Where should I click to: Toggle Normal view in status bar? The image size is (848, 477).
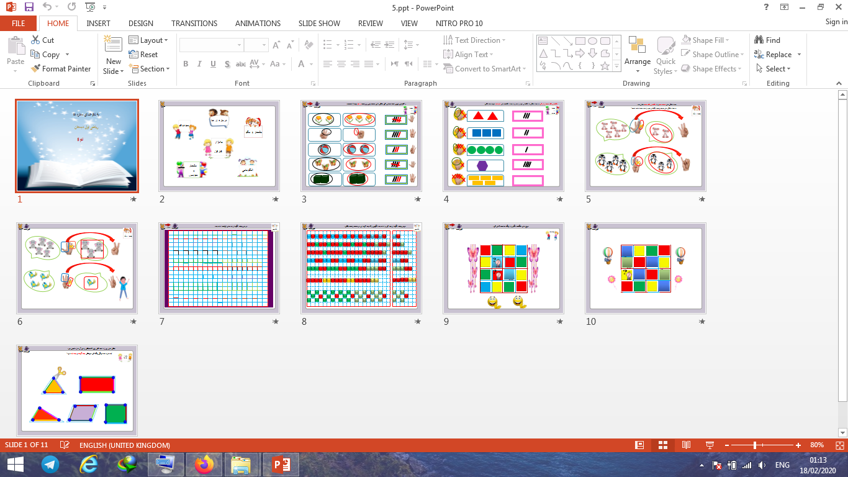tap(639, 445)
